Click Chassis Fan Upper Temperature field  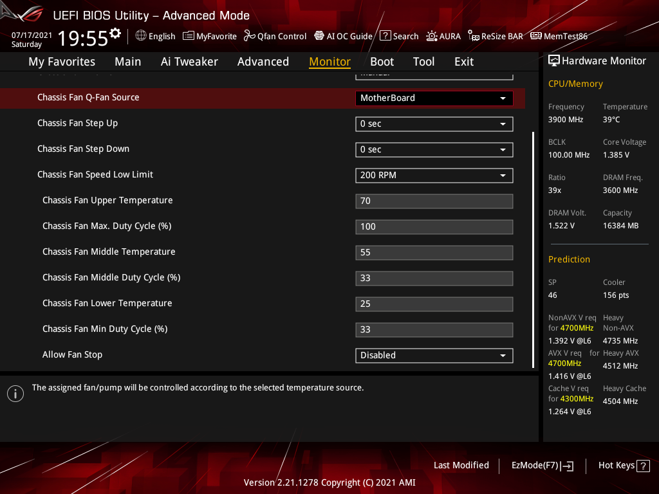point(434,201)
